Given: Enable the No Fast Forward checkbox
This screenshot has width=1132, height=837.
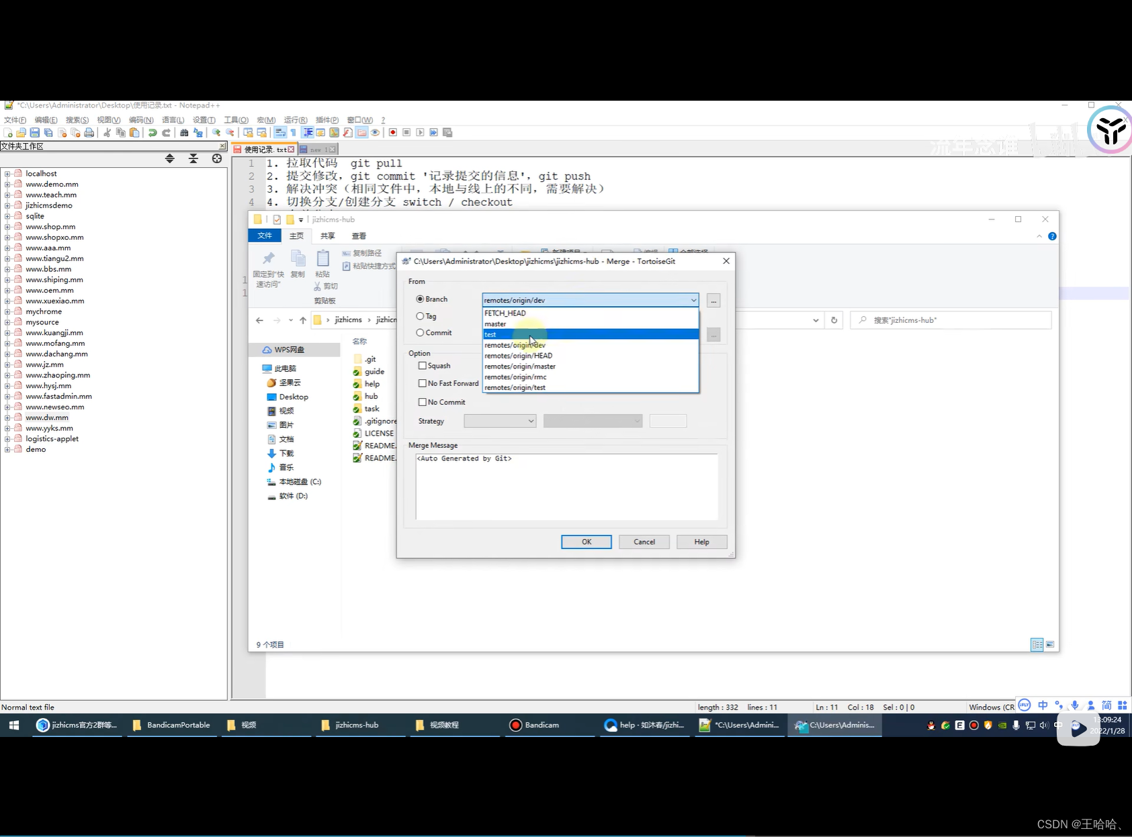Looking at the screenshot, I should pyautogui.click(x=423, y=383).
